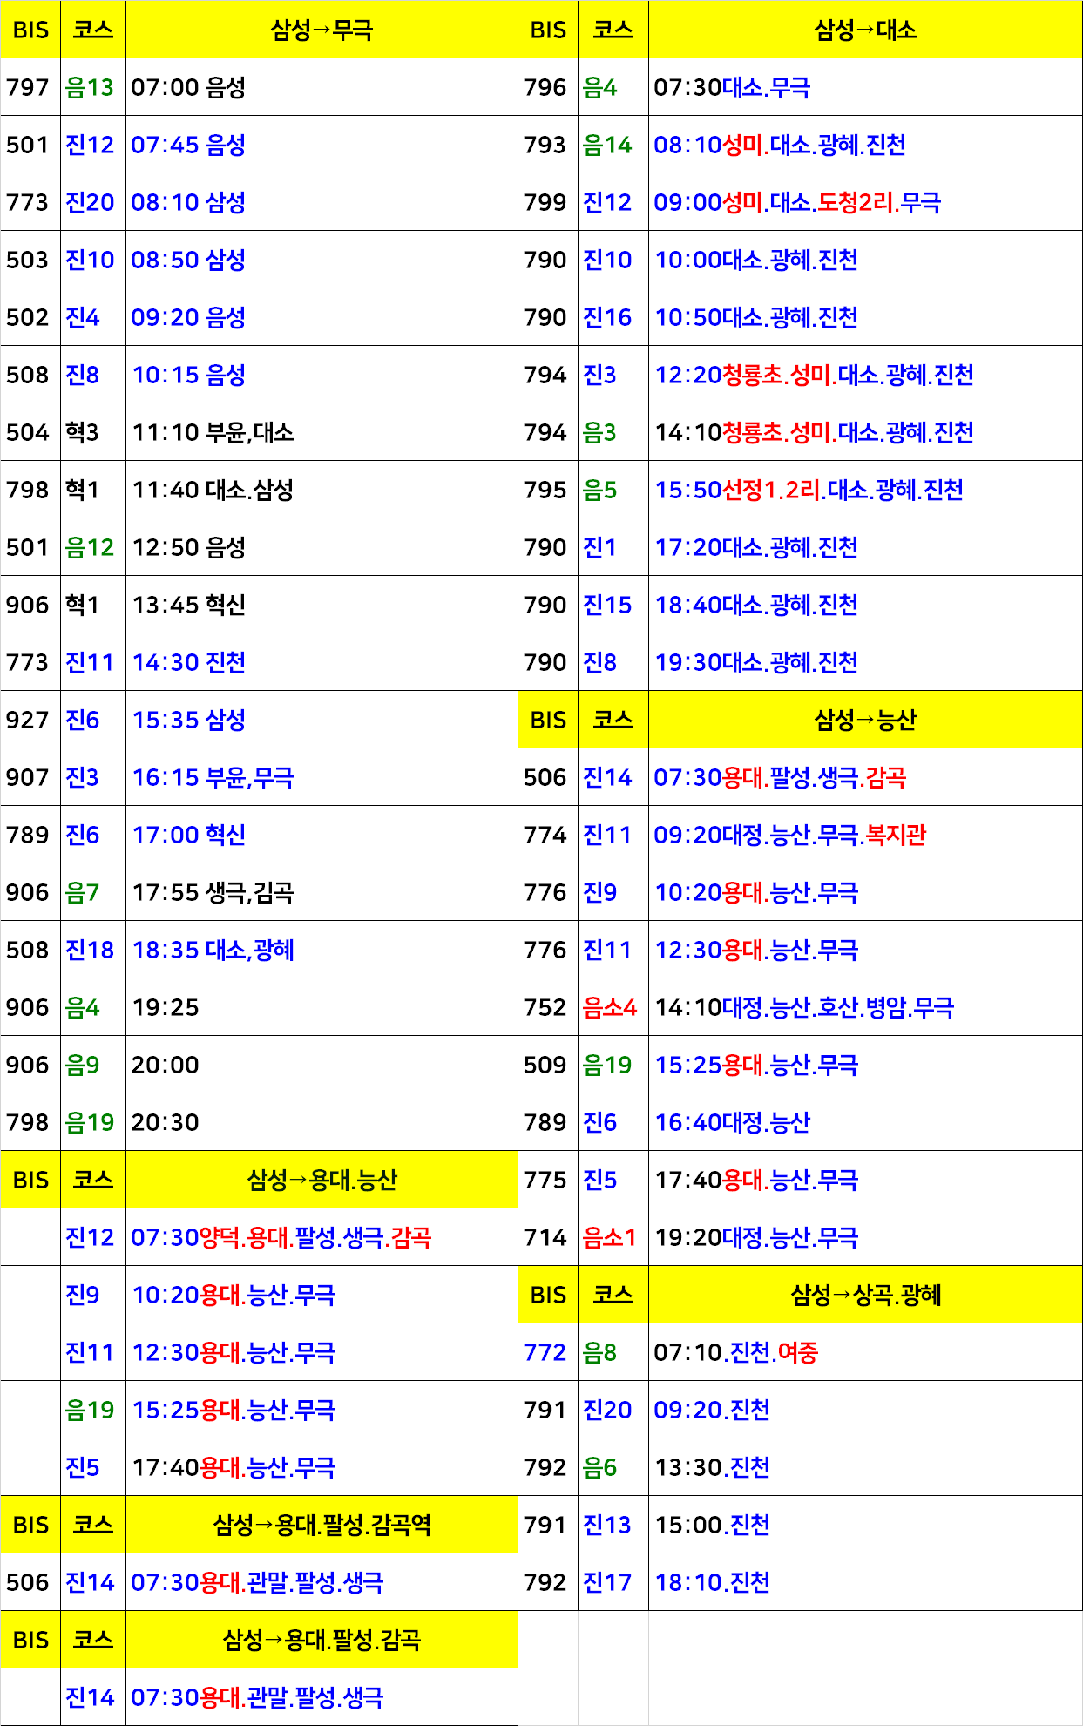1083x1726 pixels.
Task: Choose course code 진16
Action: coord(607,317)
